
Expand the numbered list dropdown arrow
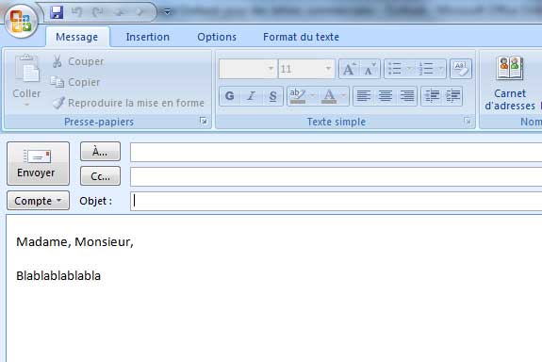pos(441,69)
